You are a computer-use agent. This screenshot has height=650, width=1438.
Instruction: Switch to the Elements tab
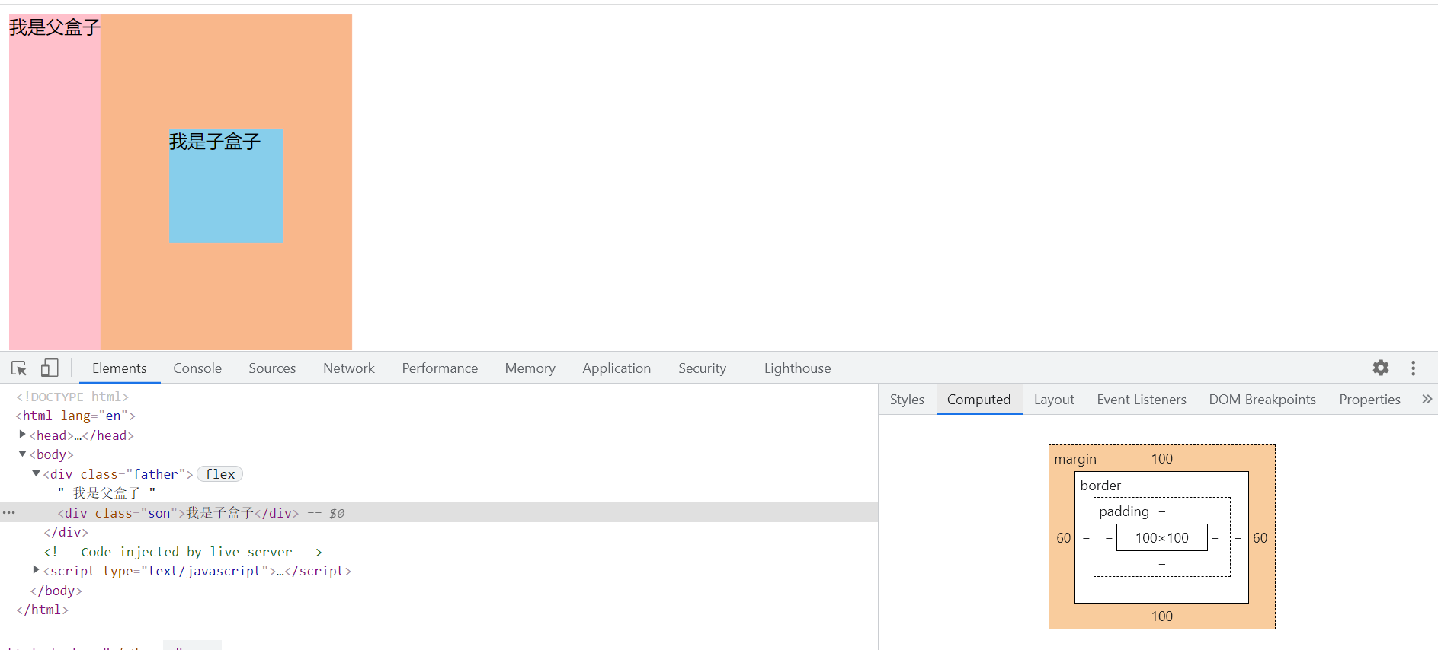click(120, 368)
